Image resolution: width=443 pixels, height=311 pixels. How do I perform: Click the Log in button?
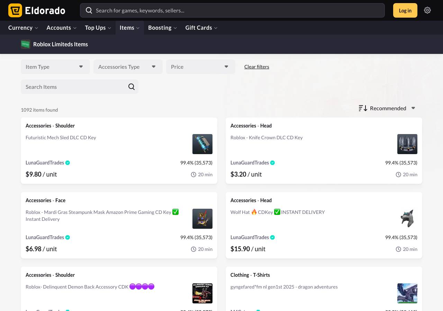405,10
